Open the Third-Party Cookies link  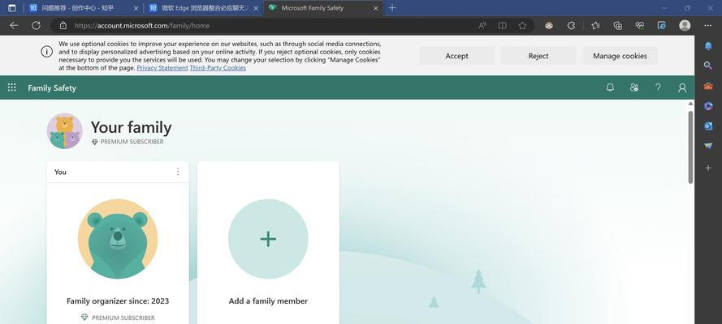coord(218,68)
